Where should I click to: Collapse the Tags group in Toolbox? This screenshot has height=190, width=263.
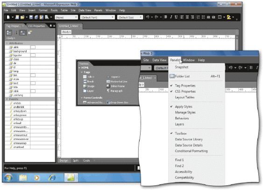[82, 72]
